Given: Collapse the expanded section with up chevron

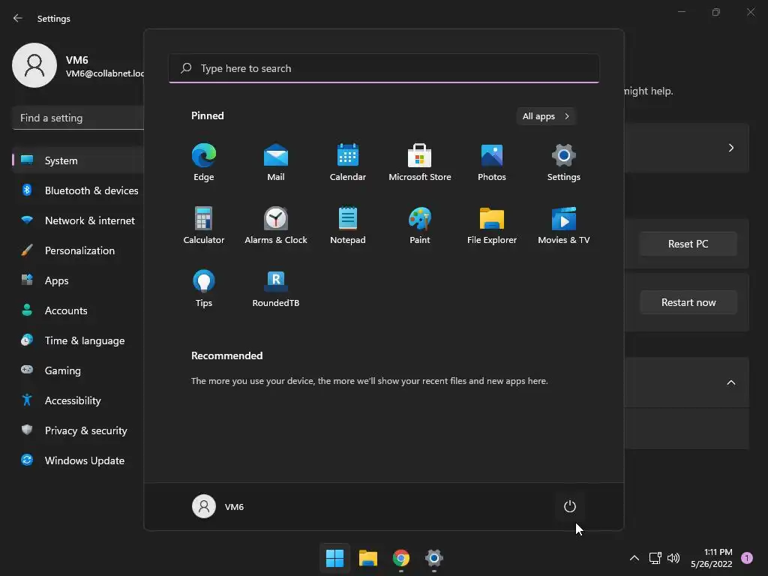Looking at the screenshot, I should [x=730, y=382].
